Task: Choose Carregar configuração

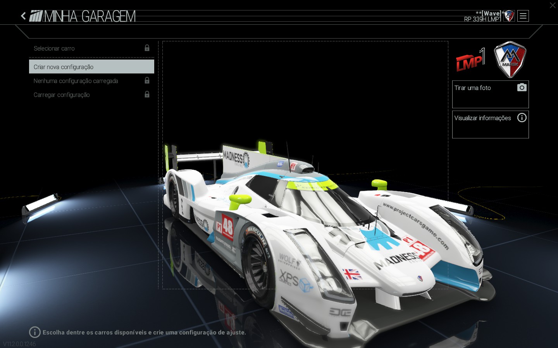Action: coord(91,95)
